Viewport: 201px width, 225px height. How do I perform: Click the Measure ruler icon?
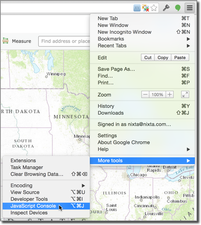(5, 41)
